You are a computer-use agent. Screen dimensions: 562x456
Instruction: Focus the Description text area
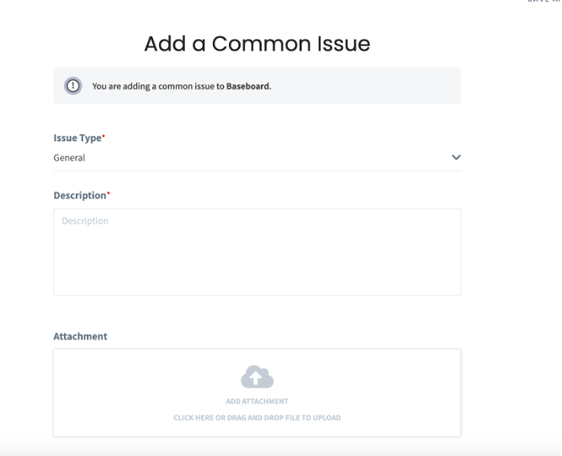pos(257,252)
